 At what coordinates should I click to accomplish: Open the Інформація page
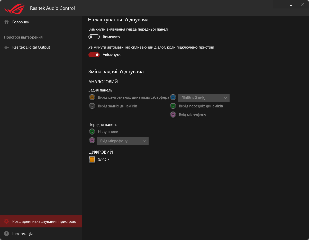(x=41, y=234)
